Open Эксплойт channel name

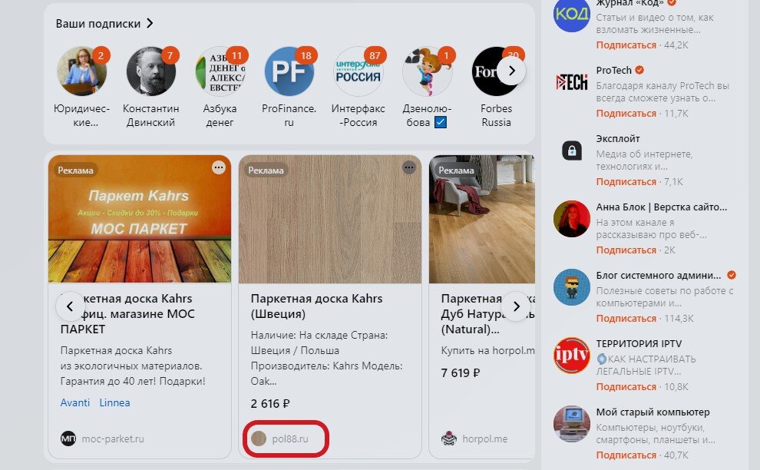click(618, 139)
